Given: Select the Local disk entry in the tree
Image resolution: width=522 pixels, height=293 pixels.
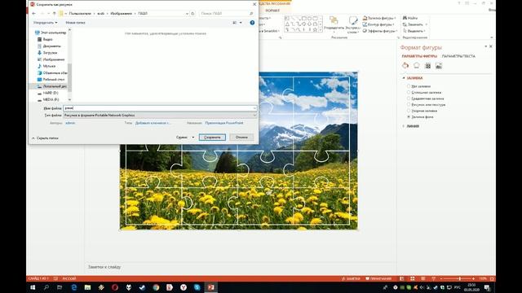Looking at the screenshot, I should coord(51,86).
